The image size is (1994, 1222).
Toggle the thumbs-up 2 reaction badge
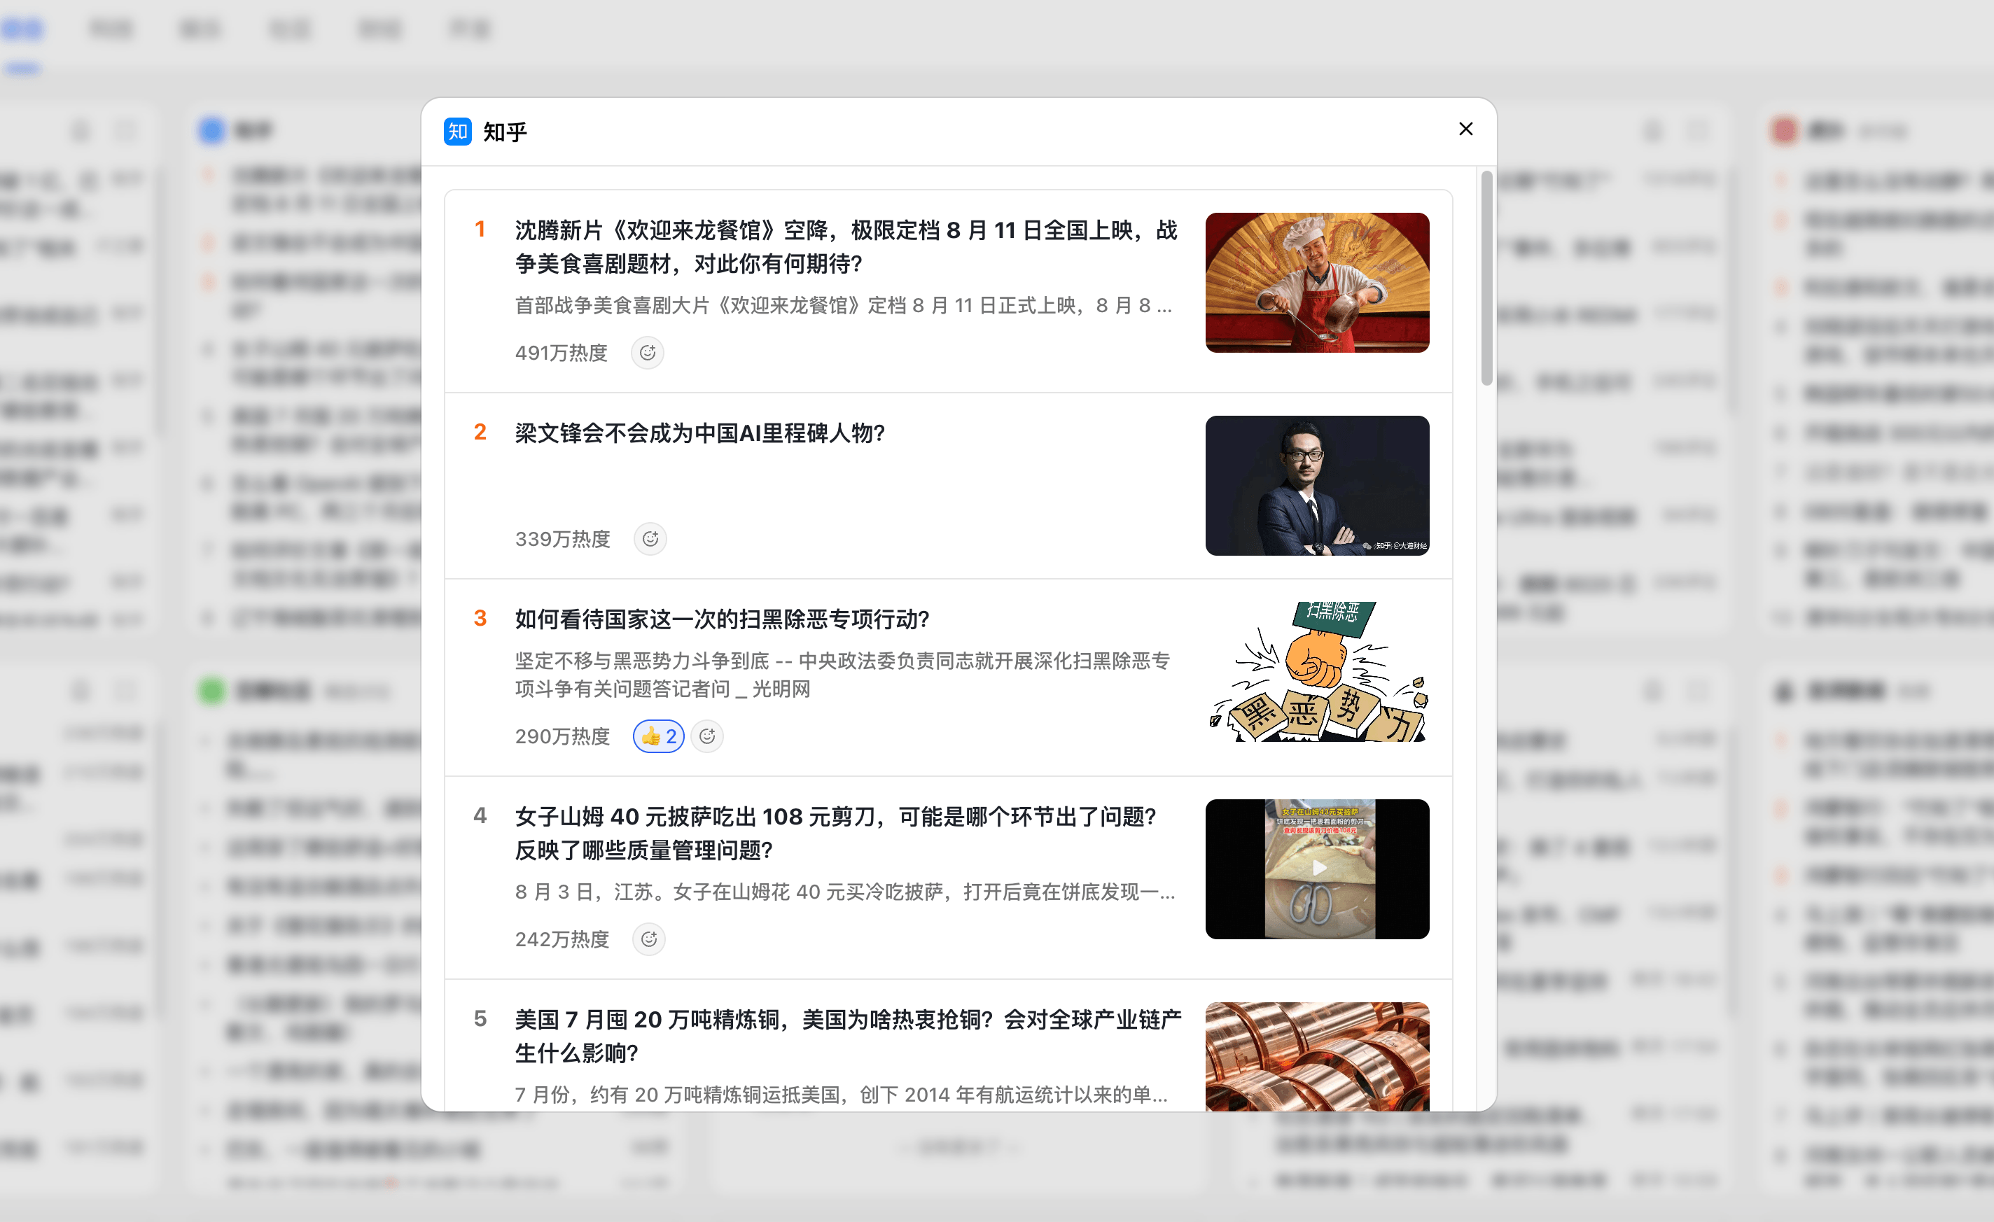click(659, 736)
